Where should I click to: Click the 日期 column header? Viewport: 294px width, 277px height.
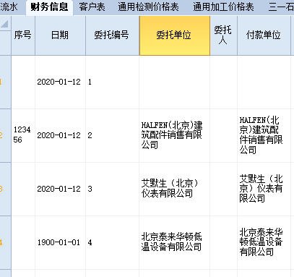[x=60, y=35]
